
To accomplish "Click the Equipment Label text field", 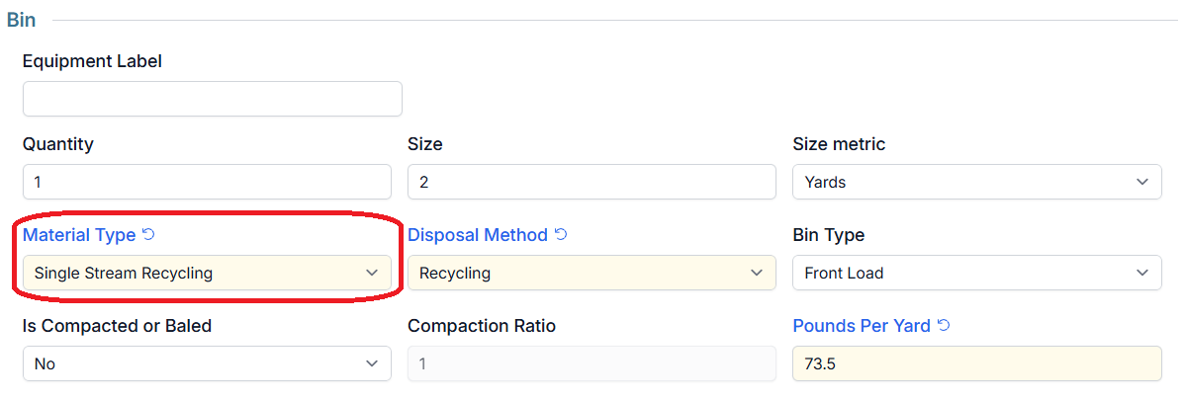I will (x=213, y=99).
